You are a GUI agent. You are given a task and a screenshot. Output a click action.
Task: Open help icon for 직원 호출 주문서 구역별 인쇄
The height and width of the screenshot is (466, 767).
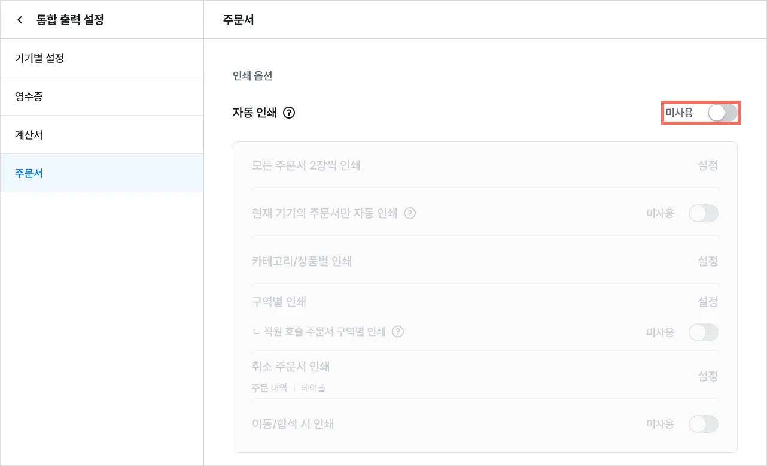(x=398, y=332)
